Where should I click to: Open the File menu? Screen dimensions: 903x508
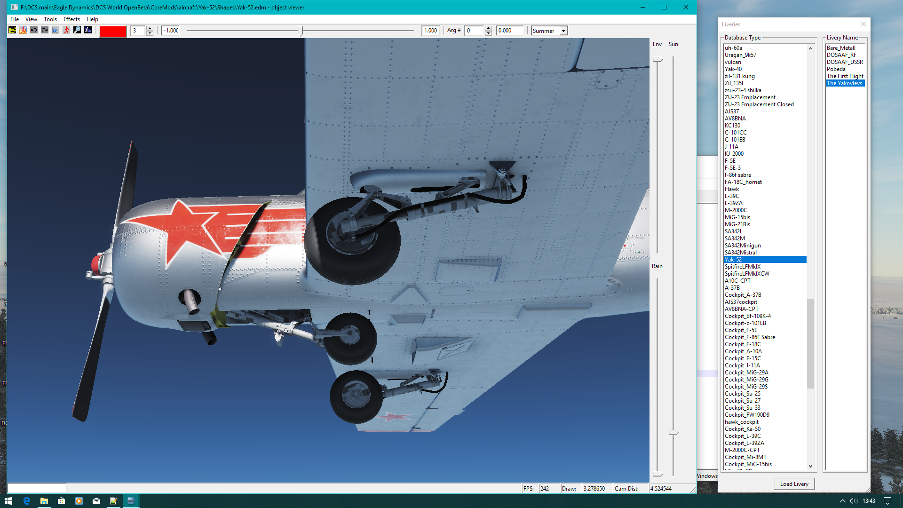[15, 19]
